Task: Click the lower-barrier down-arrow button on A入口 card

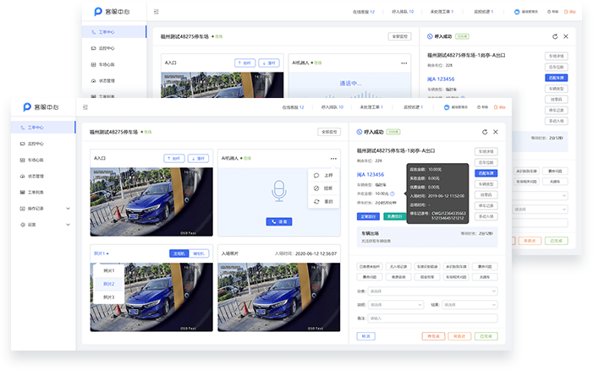Action: tap(198, 158)
